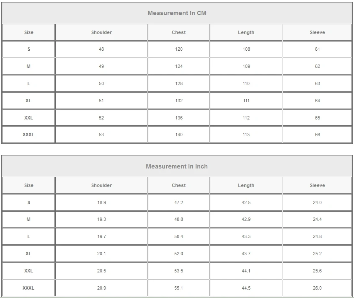The height and width of the screenshot is (298, 354).
Task: Click the Sleeve header in the CM table
Action: (317, 32)
